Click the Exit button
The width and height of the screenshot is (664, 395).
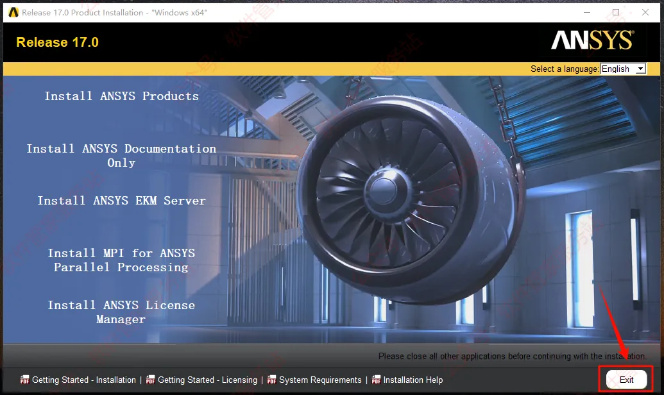[x=626, y=380]
